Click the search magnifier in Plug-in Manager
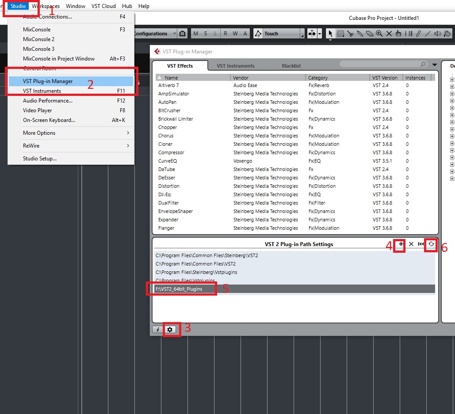The height and width of the screenshot is (414, 455). point(423,64)
